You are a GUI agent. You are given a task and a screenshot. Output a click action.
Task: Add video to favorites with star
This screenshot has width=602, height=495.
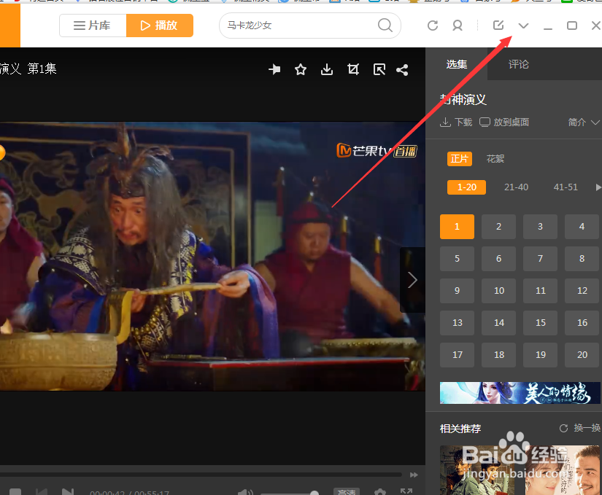click(301, 69)
